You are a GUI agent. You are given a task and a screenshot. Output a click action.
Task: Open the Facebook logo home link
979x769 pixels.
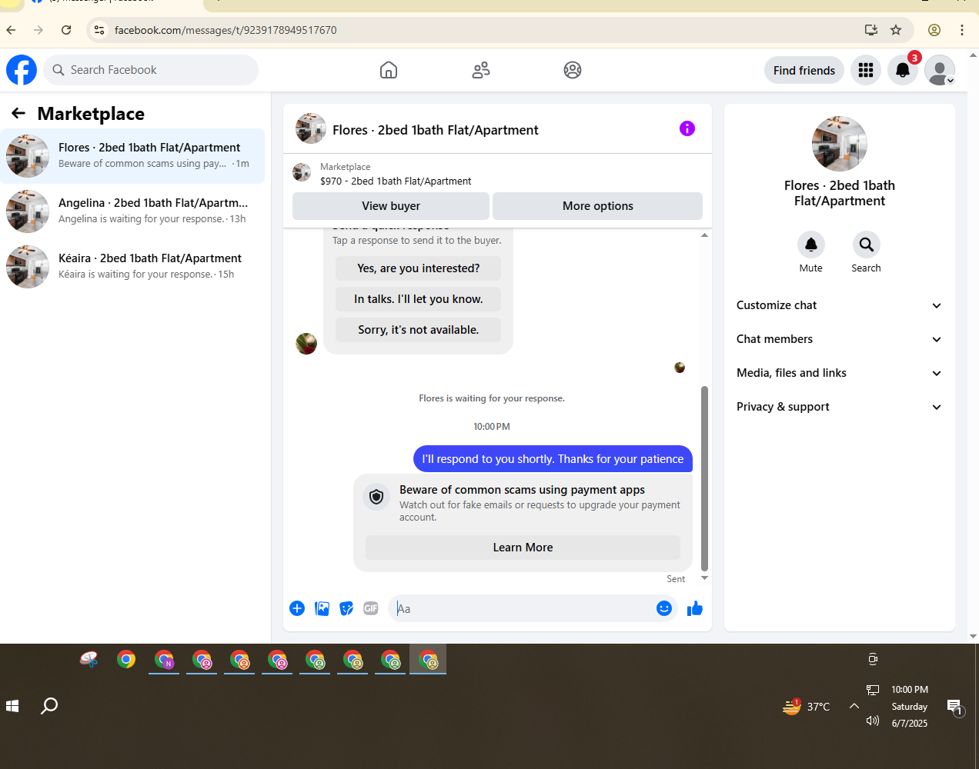coord(22,70)
